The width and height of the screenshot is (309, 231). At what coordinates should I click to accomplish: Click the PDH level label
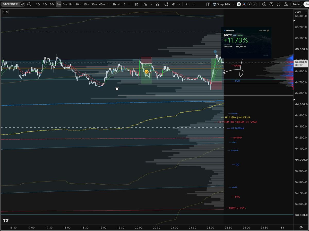pos(236,81)
